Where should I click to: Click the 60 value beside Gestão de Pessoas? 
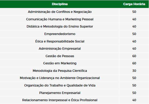(134, 56)
